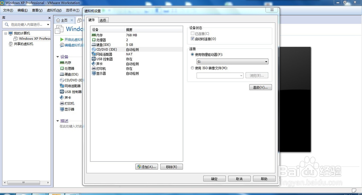The width and height of the screenshot is (362, 195).
Task: Open the G: physical drive dropdown
Action: pos(232,62)
